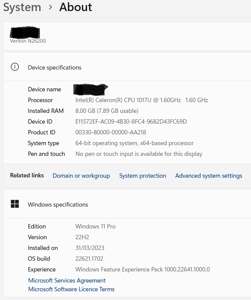Expand the Windows specifications header
251x300 pixels.
[x=127, y=204]
